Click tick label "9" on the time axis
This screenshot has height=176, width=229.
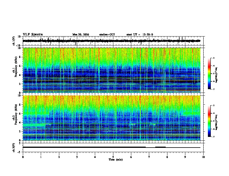click(185, 157)
